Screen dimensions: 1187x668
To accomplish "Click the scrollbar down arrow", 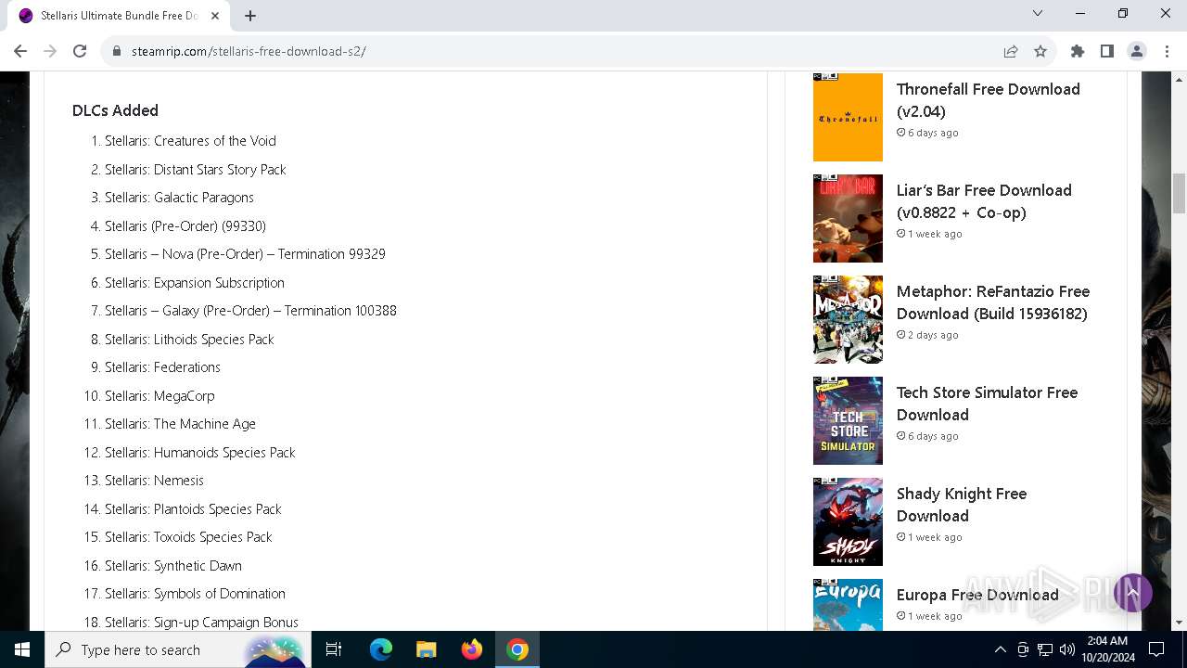I will [1179, 623].
